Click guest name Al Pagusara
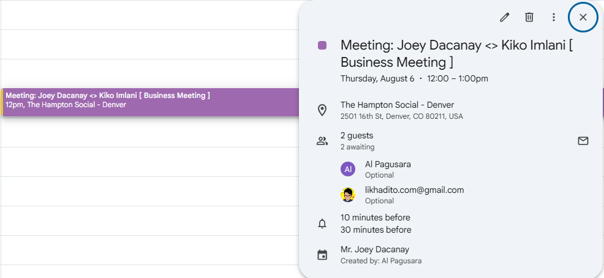This screenshot has width=604, height=278. [x=388, y=165]
